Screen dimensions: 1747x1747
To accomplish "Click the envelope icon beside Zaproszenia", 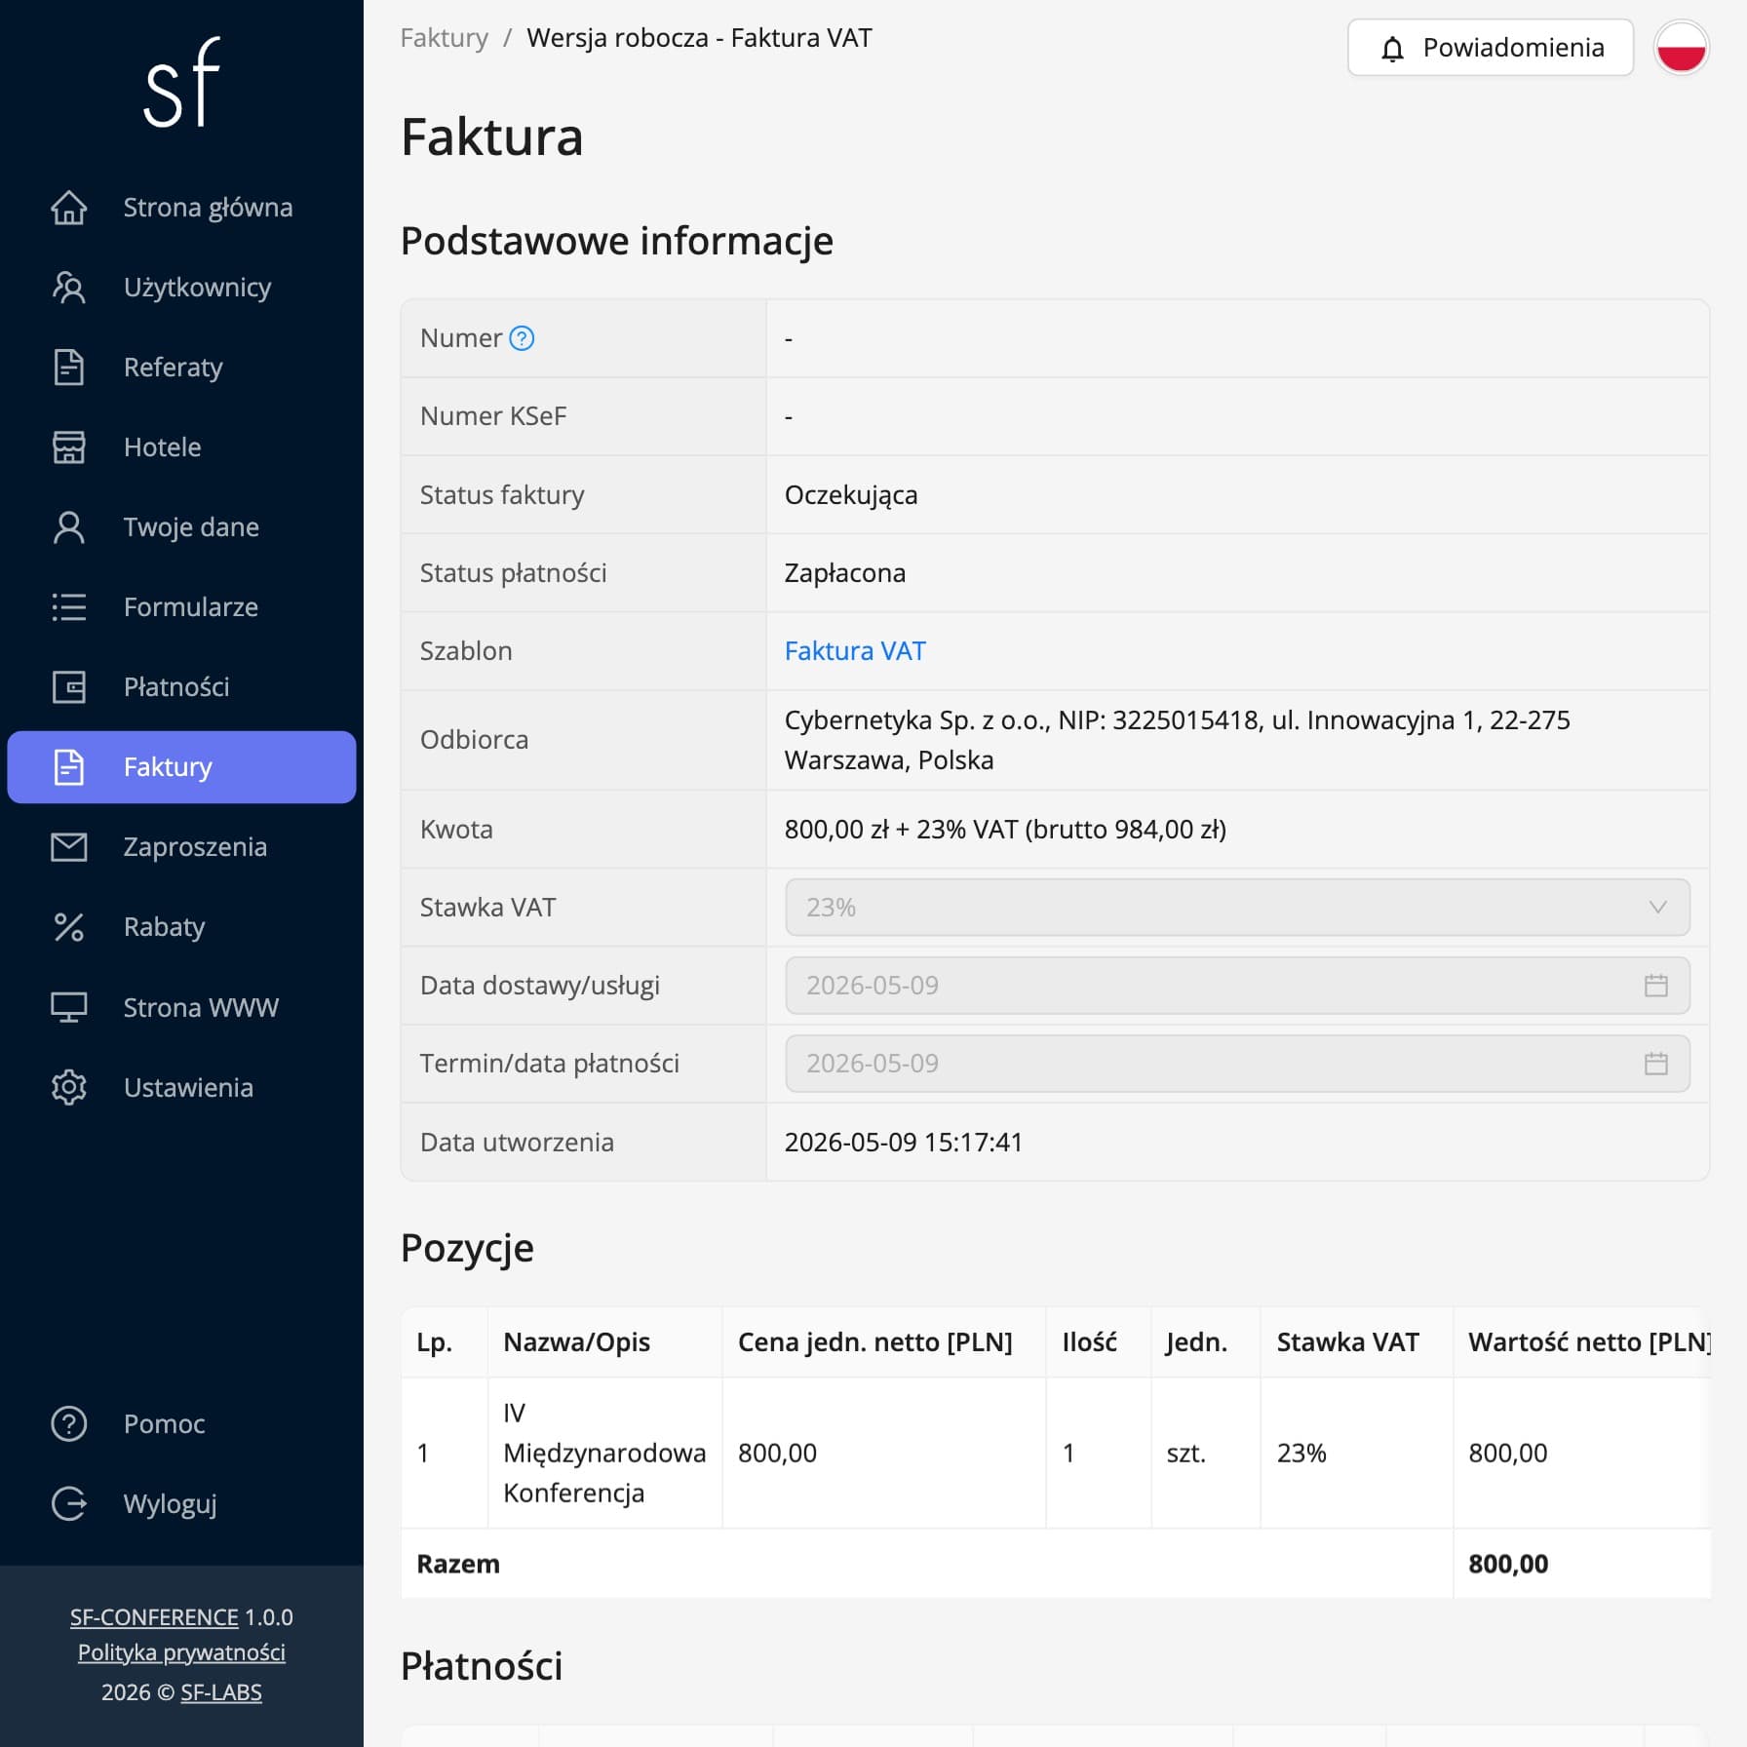I will pos(68,847).
